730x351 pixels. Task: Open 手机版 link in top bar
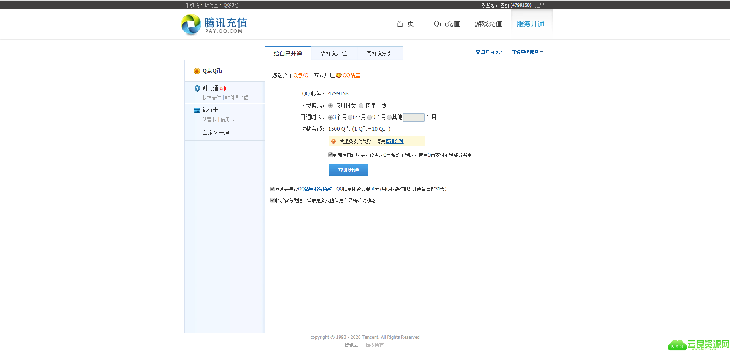tap(192, 5)
